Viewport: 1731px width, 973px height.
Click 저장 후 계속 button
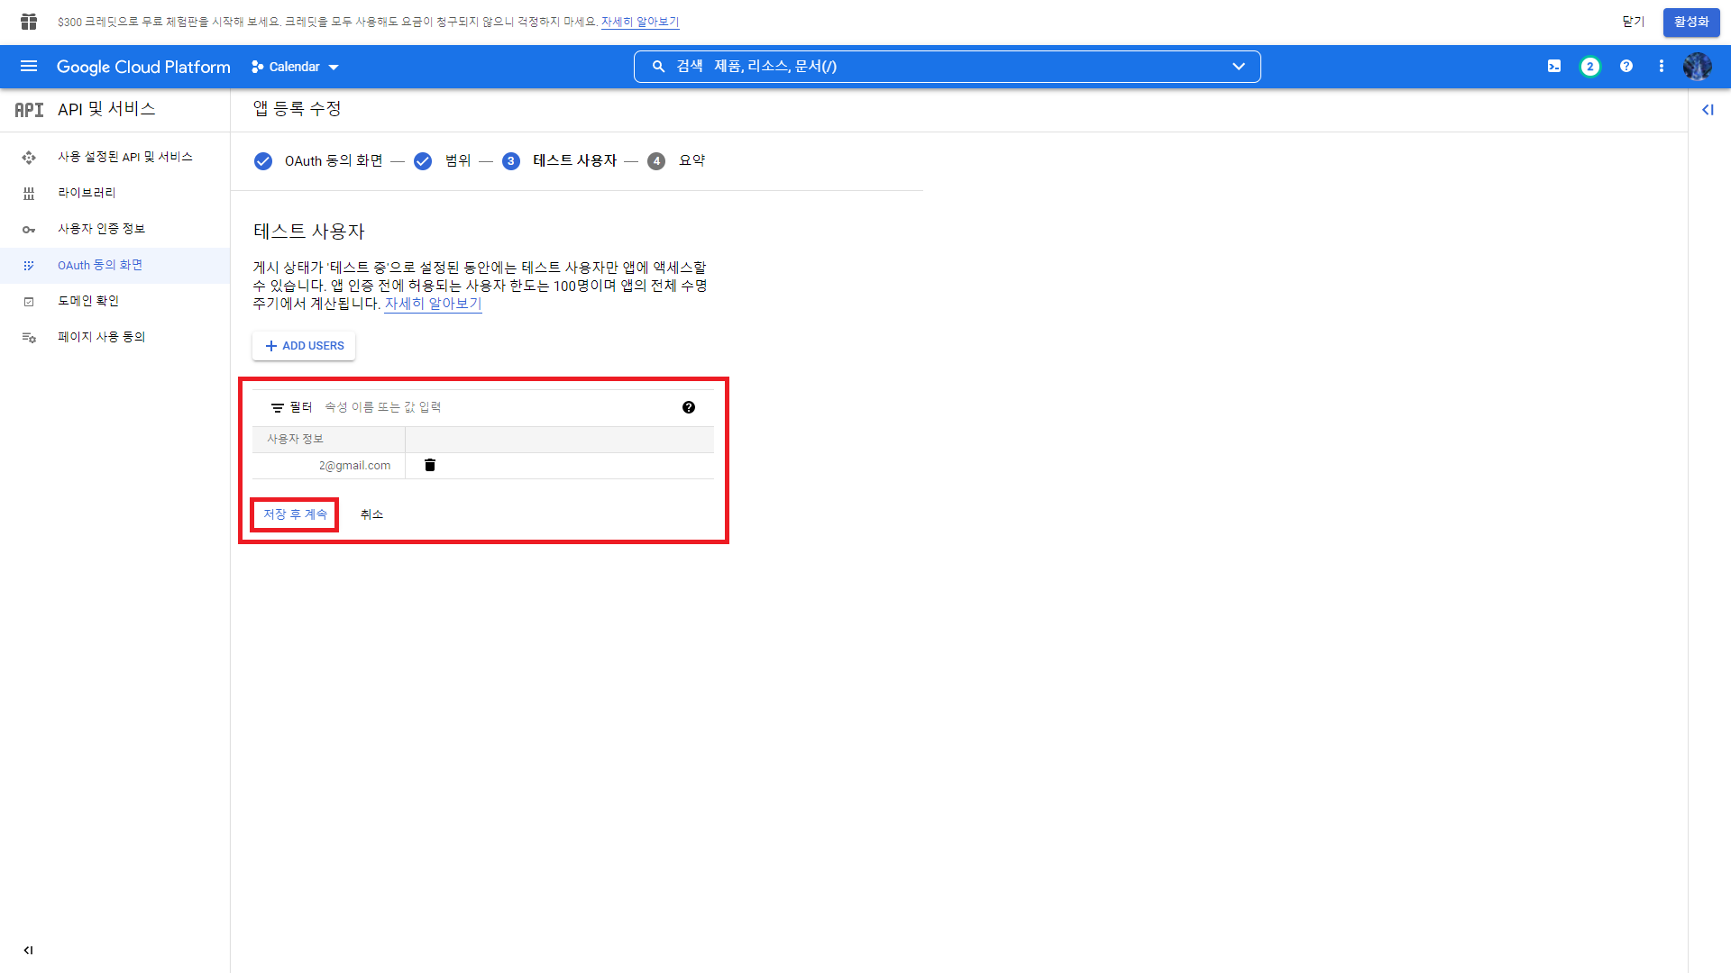point(295,514)
